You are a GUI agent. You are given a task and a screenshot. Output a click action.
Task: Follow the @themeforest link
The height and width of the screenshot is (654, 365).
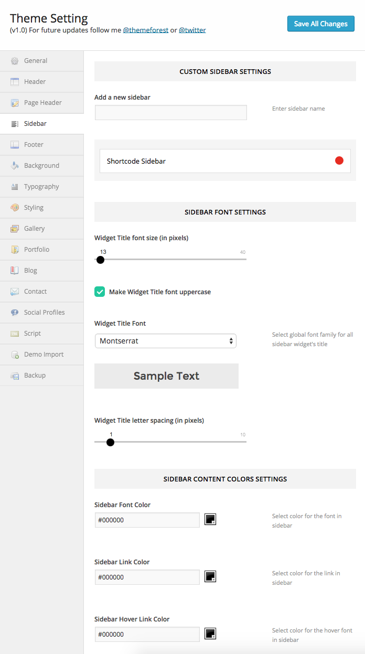tap(145, 30)
